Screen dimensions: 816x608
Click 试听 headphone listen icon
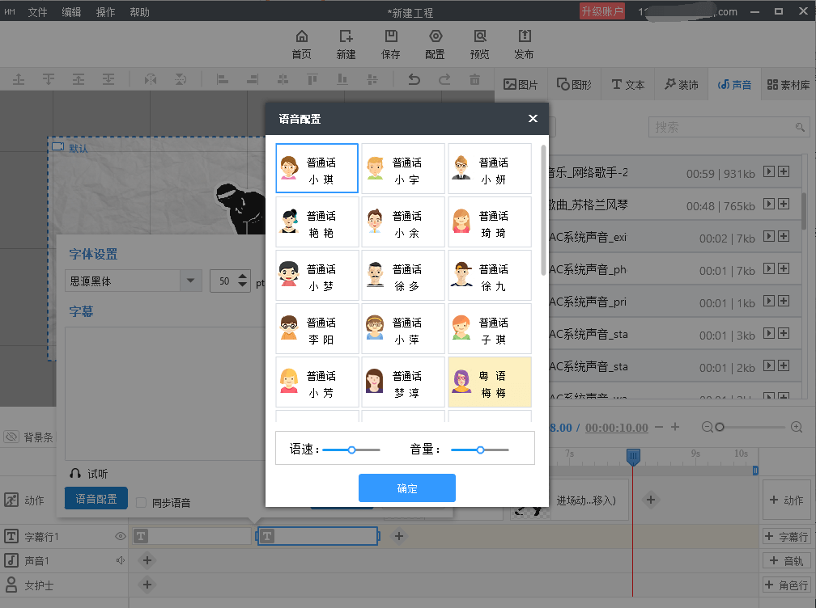[x=75, y=474]
